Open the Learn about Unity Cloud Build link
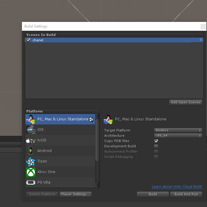Screen dimensions: 207x207 coord(177,187)
